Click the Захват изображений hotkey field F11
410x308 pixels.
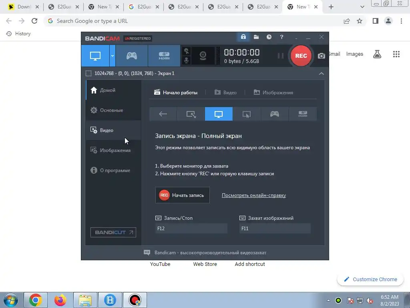pos(275,228)
